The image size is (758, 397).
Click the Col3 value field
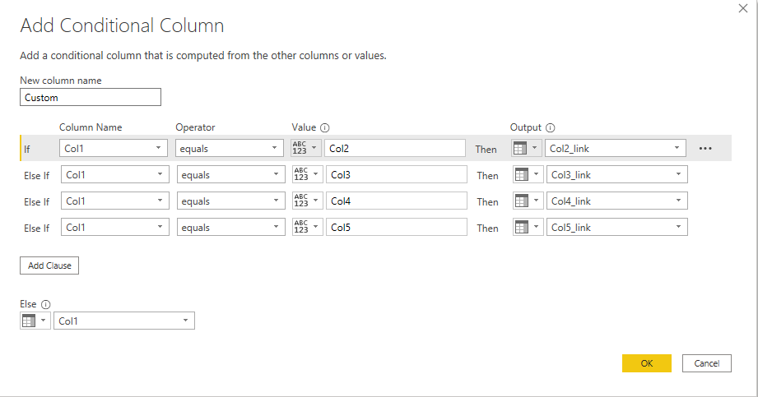point(397,174)
